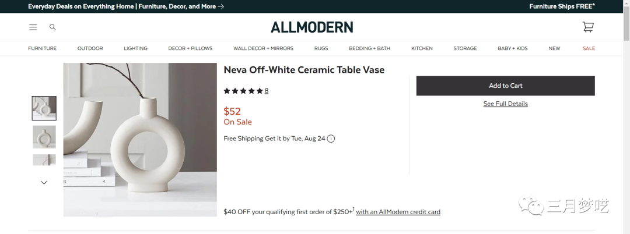Viewport: 630px width, 234px height.
Task: Click the five-star rating icons
Action: point(243,91)
